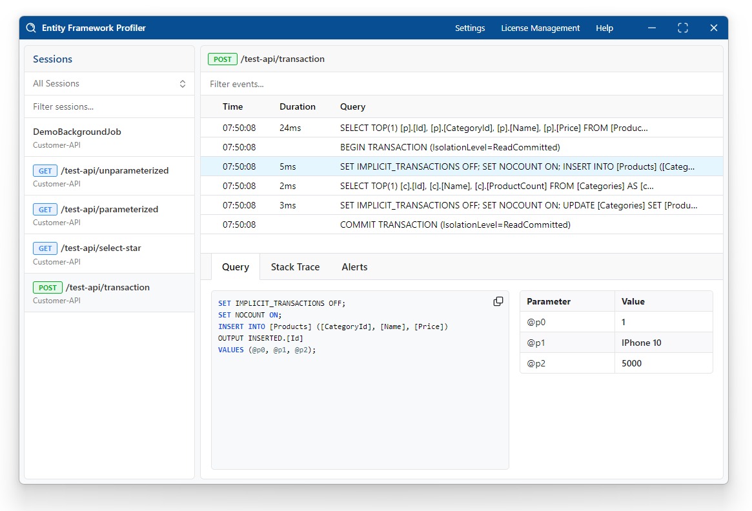The height and width of the screenshot is (511, 752).
Task: Click the Entity Framework Profiler magnifier logo
Action: click(31, 28)
